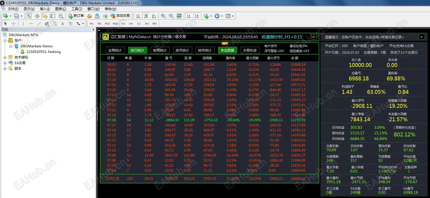
Task: Open the profiles icon in the toolbar
Action: [x=16, y=16]
